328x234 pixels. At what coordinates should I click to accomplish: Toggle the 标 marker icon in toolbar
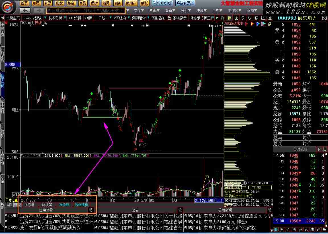(230, 18)
